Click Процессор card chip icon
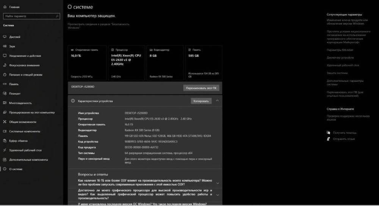 tap(113, 50)
